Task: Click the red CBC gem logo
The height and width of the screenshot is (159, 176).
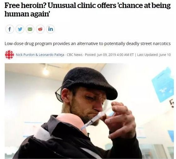Action: click(x=9, y=55)
